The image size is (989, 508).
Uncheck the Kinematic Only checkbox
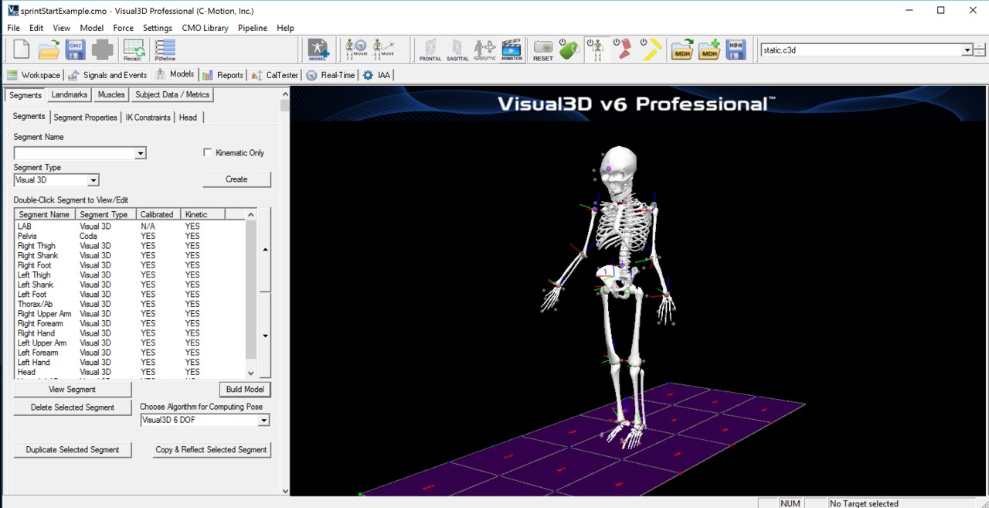(x=207, y=152)
